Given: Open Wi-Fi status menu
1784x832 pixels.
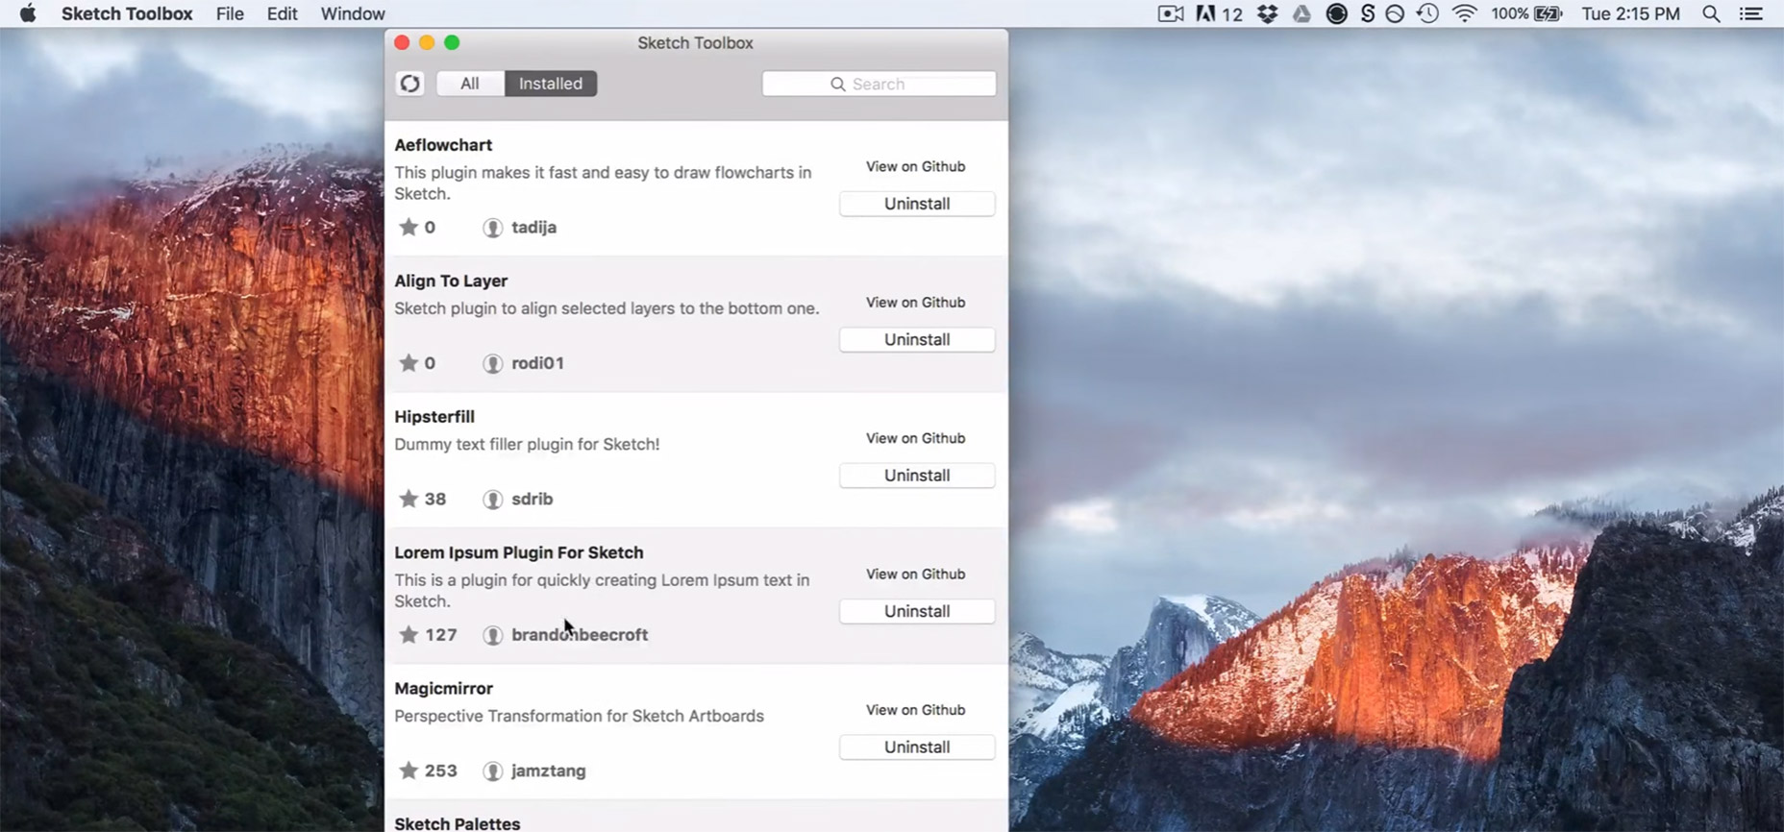Looking at the screenshot, I should point(1464,13).
